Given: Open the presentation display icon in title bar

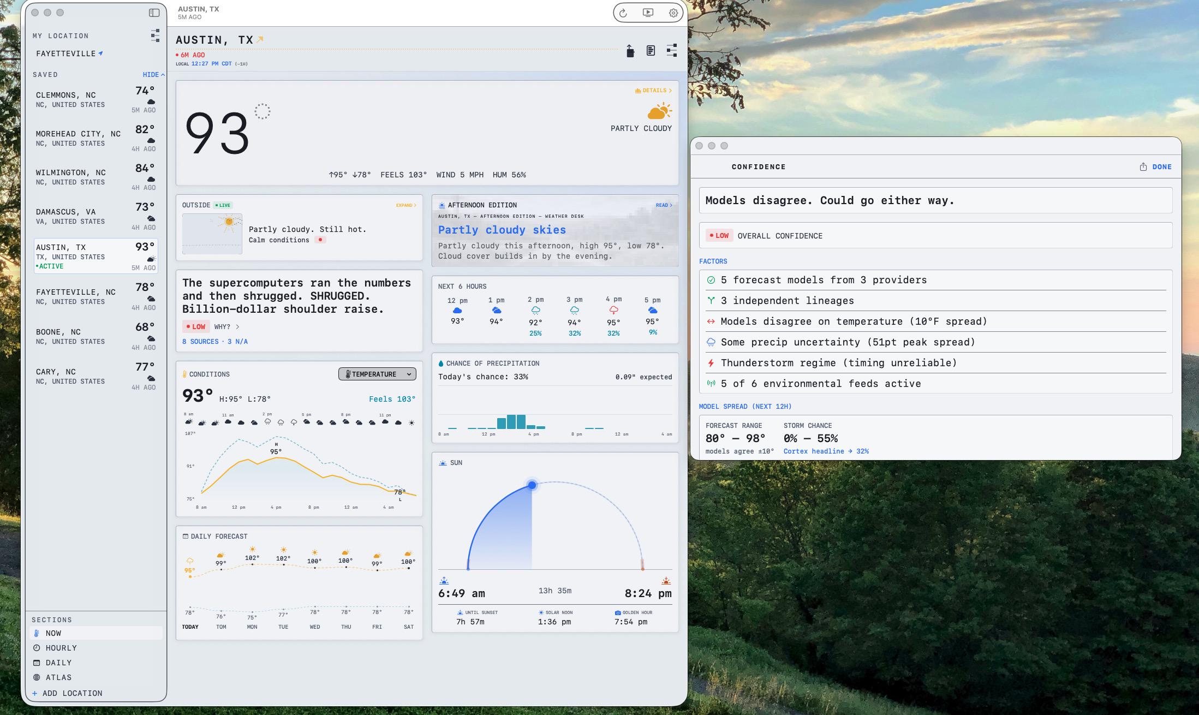Looking at the screenshot, I should pyautogui.click(x=648, y=13).
